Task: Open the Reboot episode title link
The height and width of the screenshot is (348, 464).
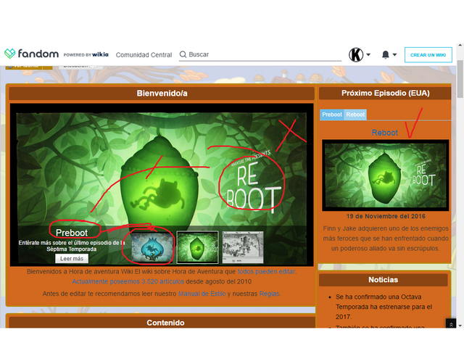Action: [384, 133]
